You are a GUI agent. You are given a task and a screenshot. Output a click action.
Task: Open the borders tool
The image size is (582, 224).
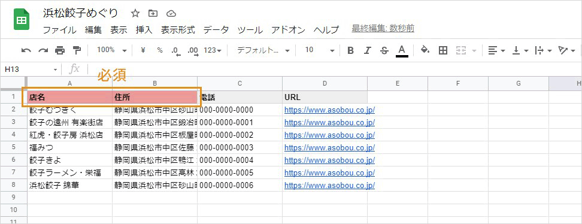[x=443, y=50]
